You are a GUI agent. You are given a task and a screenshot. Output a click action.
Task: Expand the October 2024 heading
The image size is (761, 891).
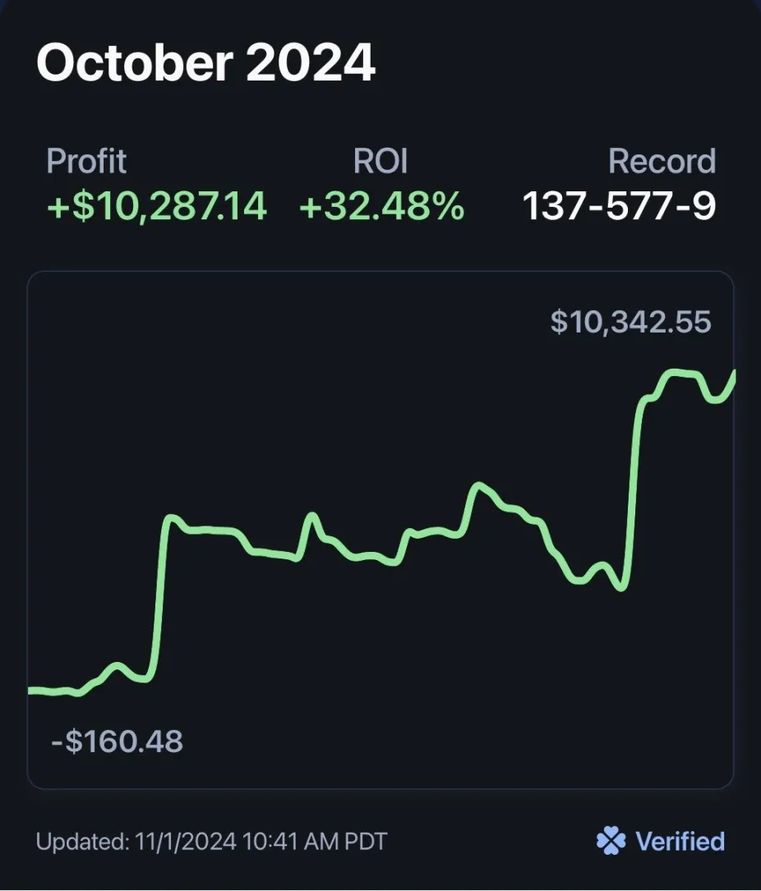(x=209, y=62)
